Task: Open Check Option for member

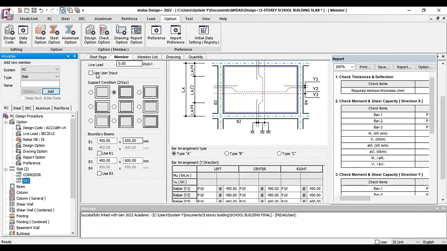Action: tap(104, 35)
